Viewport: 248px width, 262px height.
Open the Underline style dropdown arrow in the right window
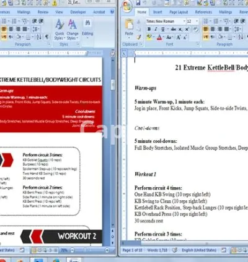(x=167, y=29)
